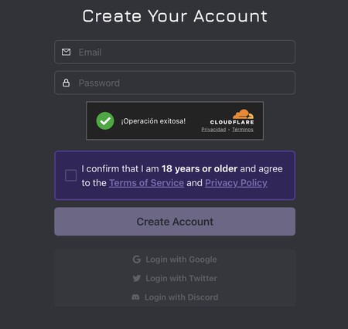Click the padlock icon in Password field
The width and height of the screenshot is (348, 329).
67,83
